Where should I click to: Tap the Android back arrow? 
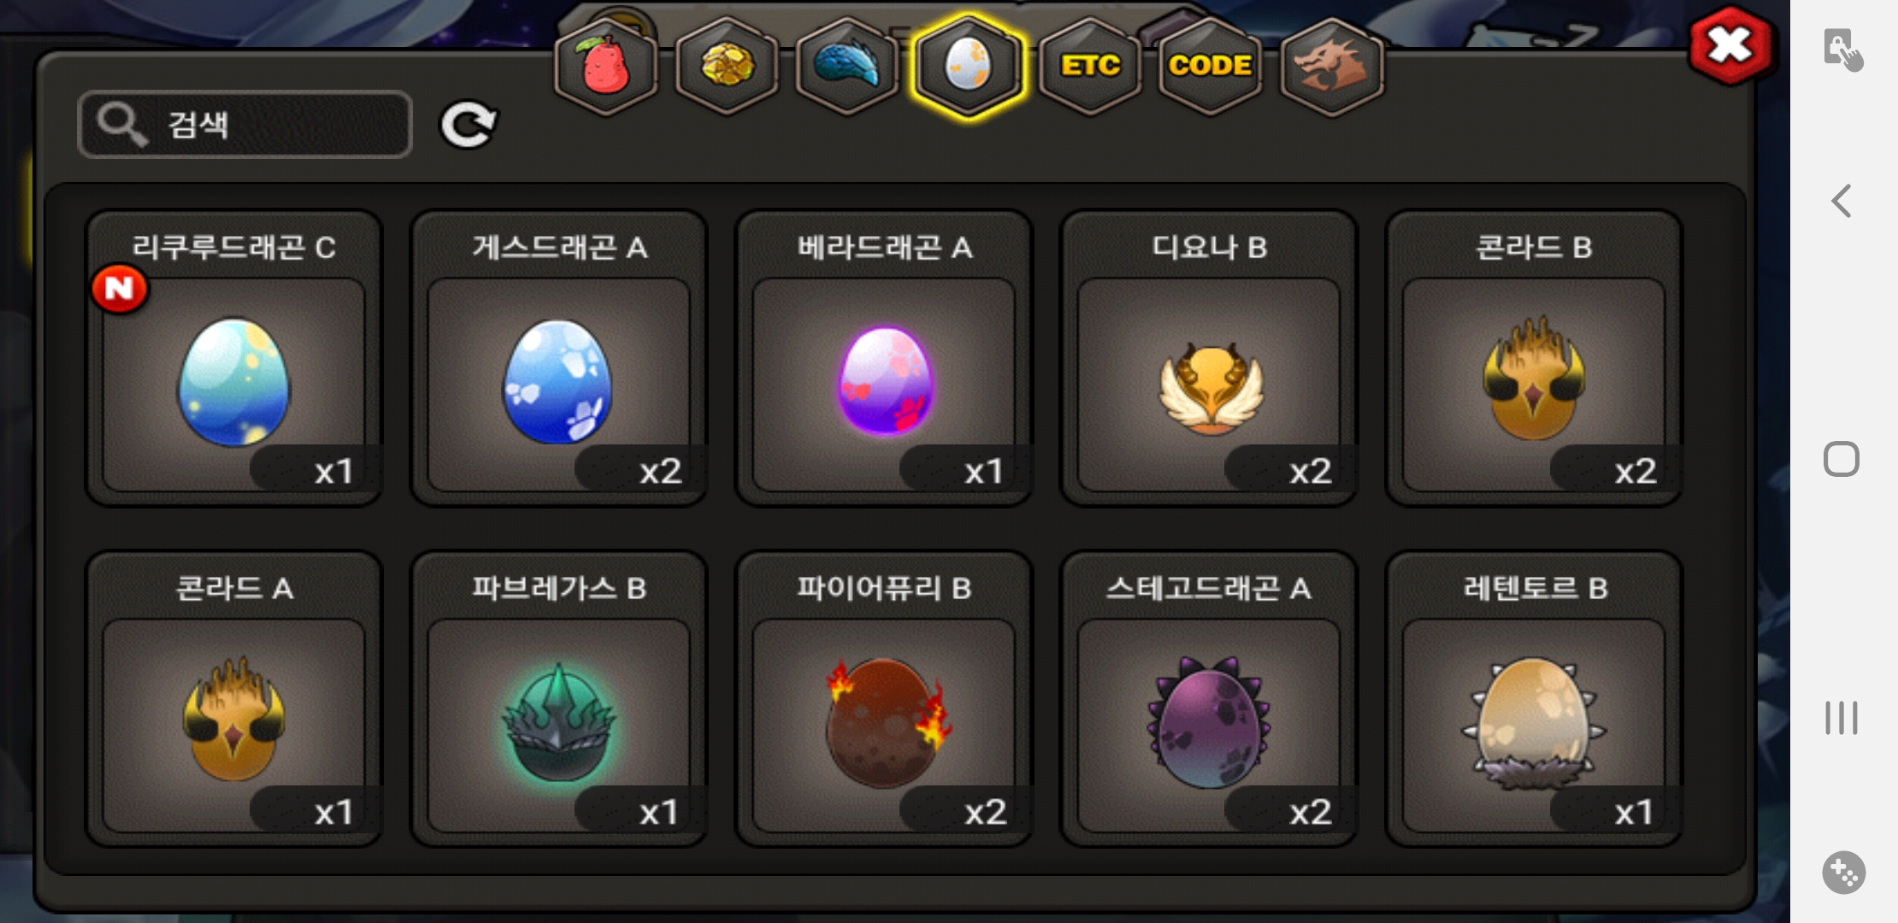1842,202
